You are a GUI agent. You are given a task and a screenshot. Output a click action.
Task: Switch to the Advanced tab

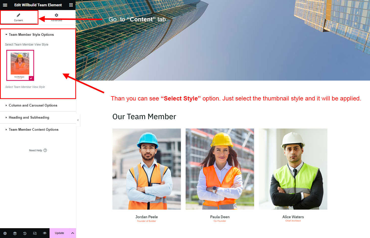click(56, 17)
